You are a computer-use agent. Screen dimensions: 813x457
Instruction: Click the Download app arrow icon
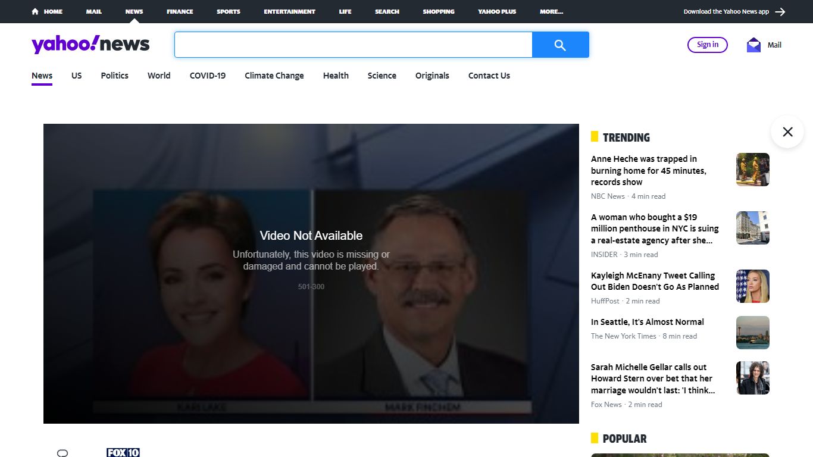pos(780,11)
